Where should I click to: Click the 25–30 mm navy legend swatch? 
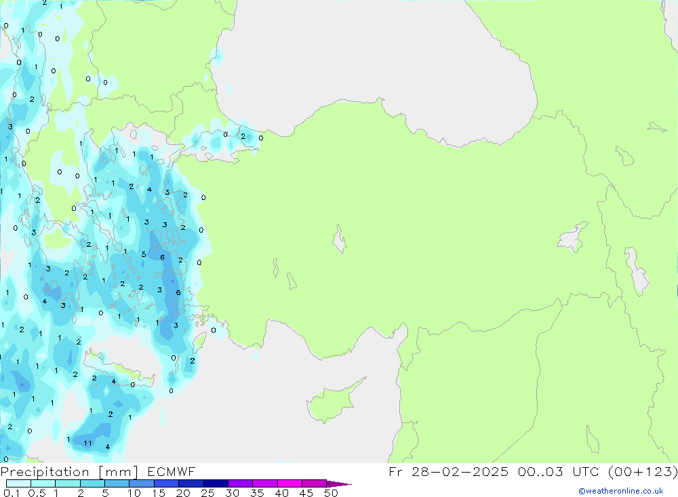tap(216, 483)
